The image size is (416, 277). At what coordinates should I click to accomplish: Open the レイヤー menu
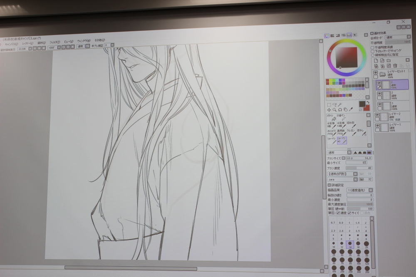coord(27,43)
